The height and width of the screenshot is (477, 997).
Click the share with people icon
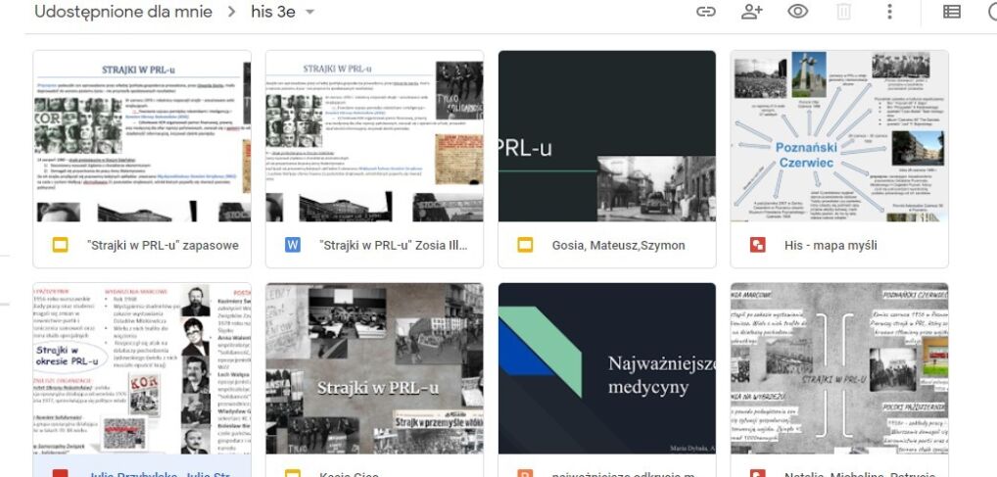tap(752, 12)
